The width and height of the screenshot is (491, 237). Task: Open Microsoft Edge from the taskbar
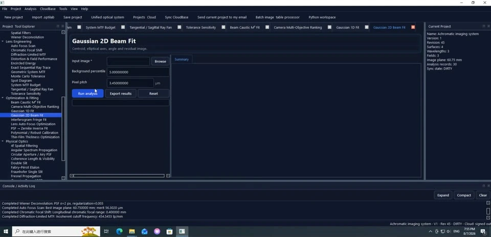point(119,231)
